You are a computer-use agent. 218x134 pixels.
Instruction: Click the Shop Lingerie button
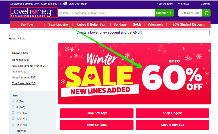172,113
